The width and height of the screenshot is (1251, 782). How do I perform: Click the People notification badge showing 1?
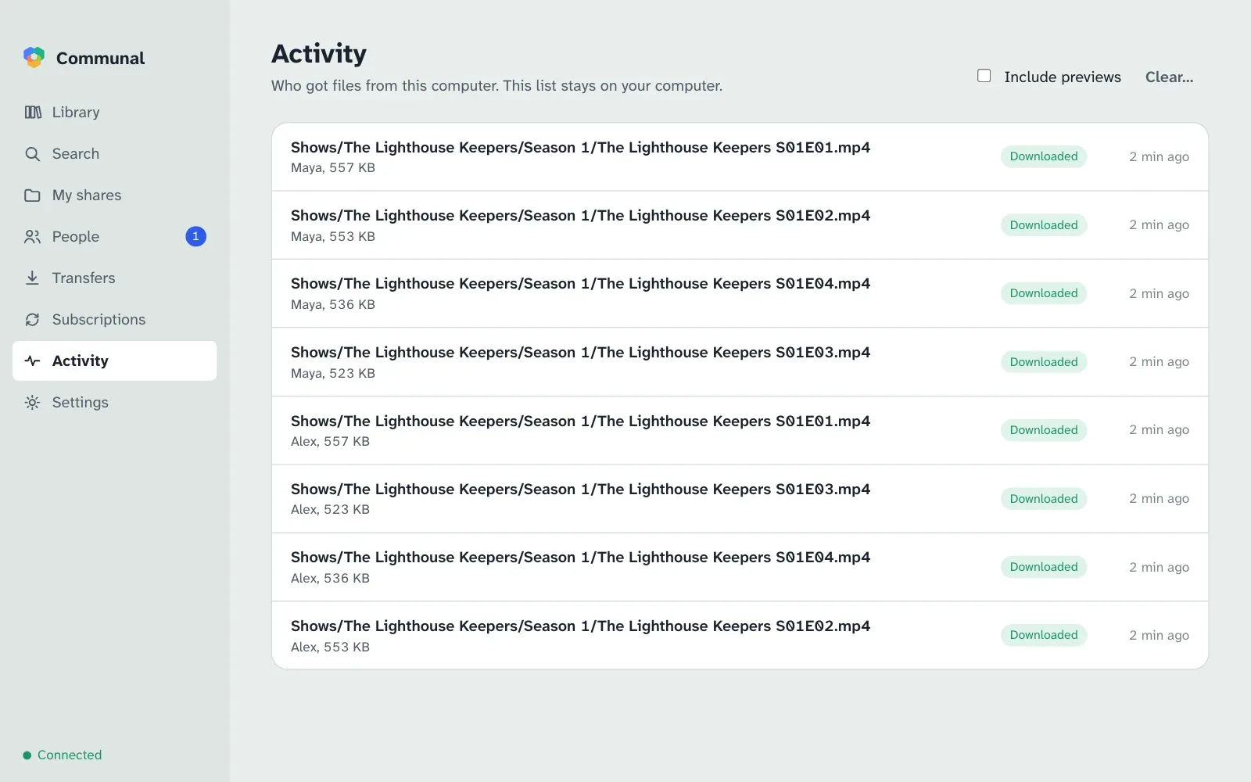click(195, 236)
